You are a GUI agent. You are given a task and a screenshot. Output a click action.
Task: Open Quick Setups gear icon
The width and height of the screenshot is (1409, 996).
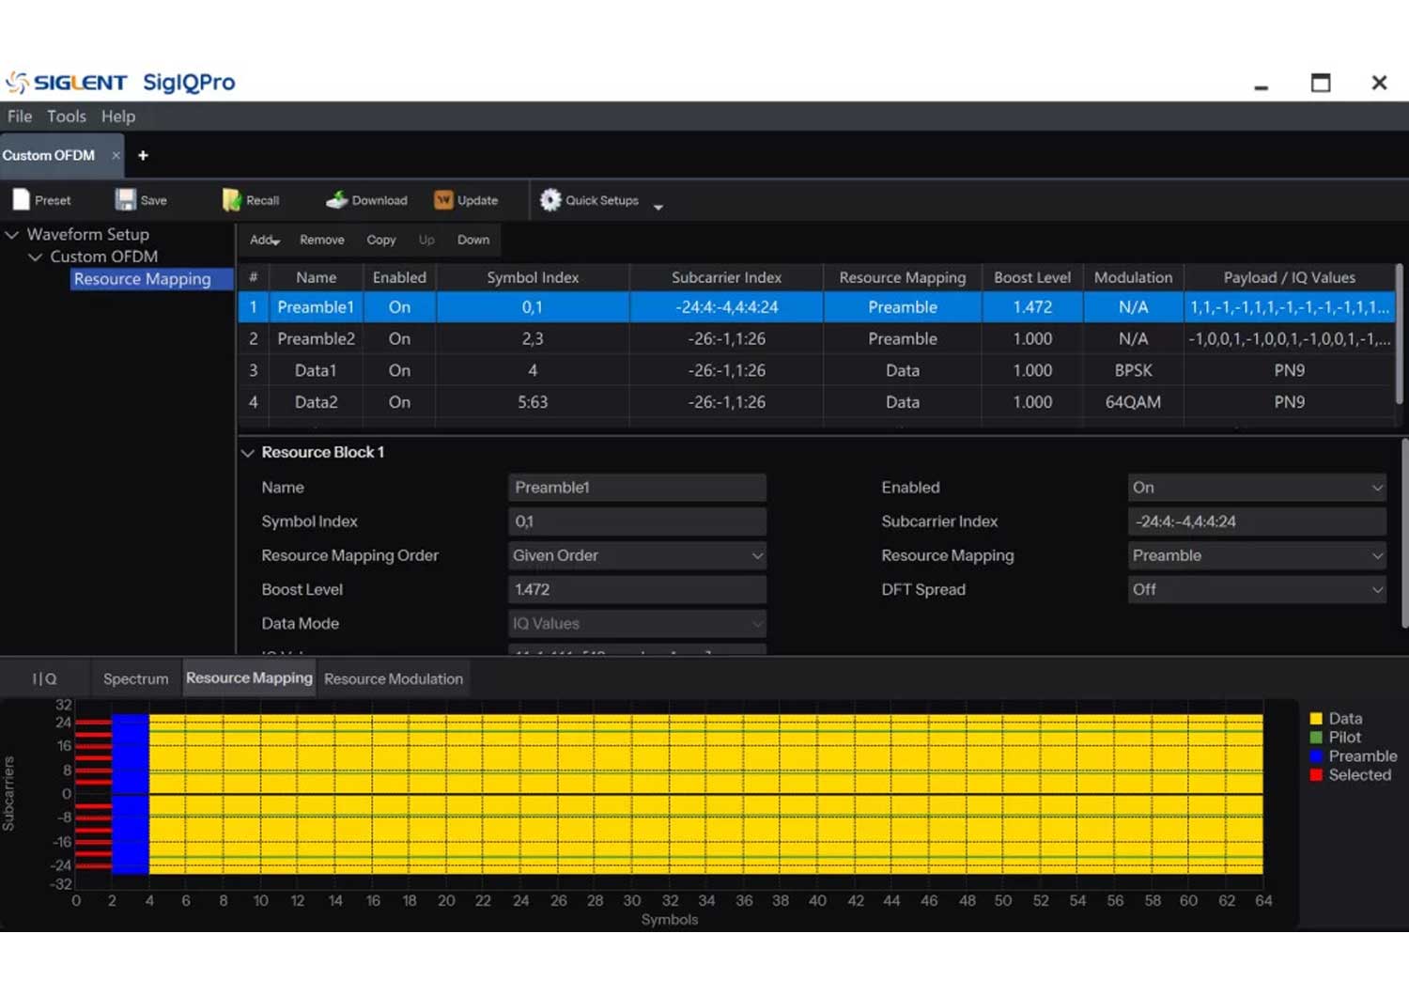coord(550,200)
